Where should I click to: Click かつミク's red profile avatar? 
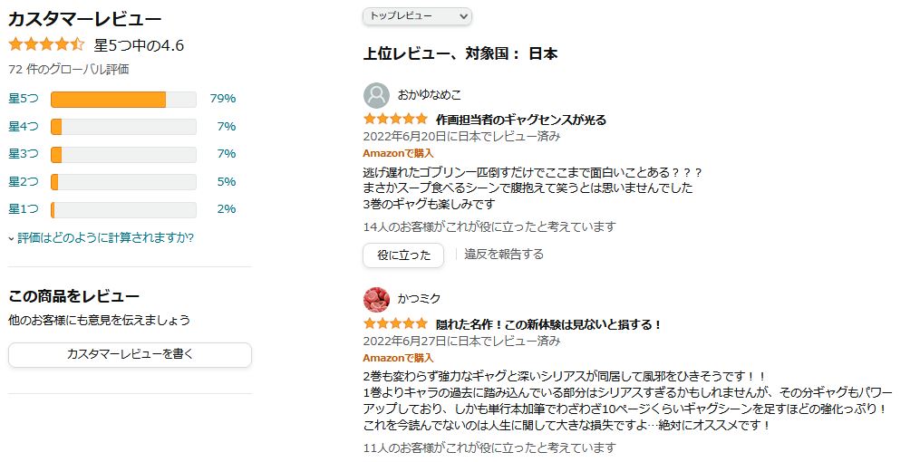[x=376, y=300]
